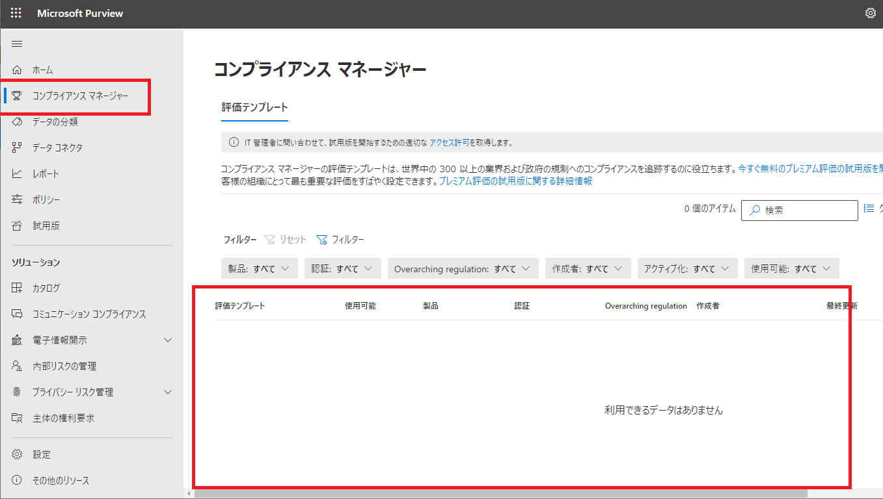Click the horizontal scrollbar thumb

[500, 494]
